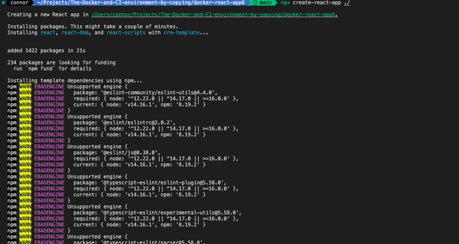Click the 'npx' command word
The image size is (459, 244).
click(x=285, y=3)
